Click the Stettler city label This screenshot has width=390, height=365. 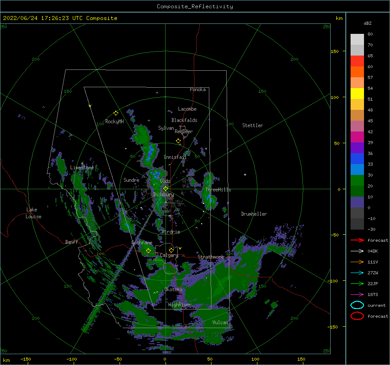253,125
